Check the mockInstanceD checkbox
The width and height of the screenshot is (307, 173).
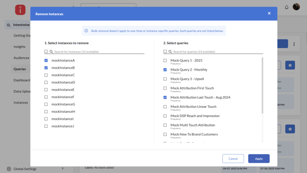coord(46,82)
